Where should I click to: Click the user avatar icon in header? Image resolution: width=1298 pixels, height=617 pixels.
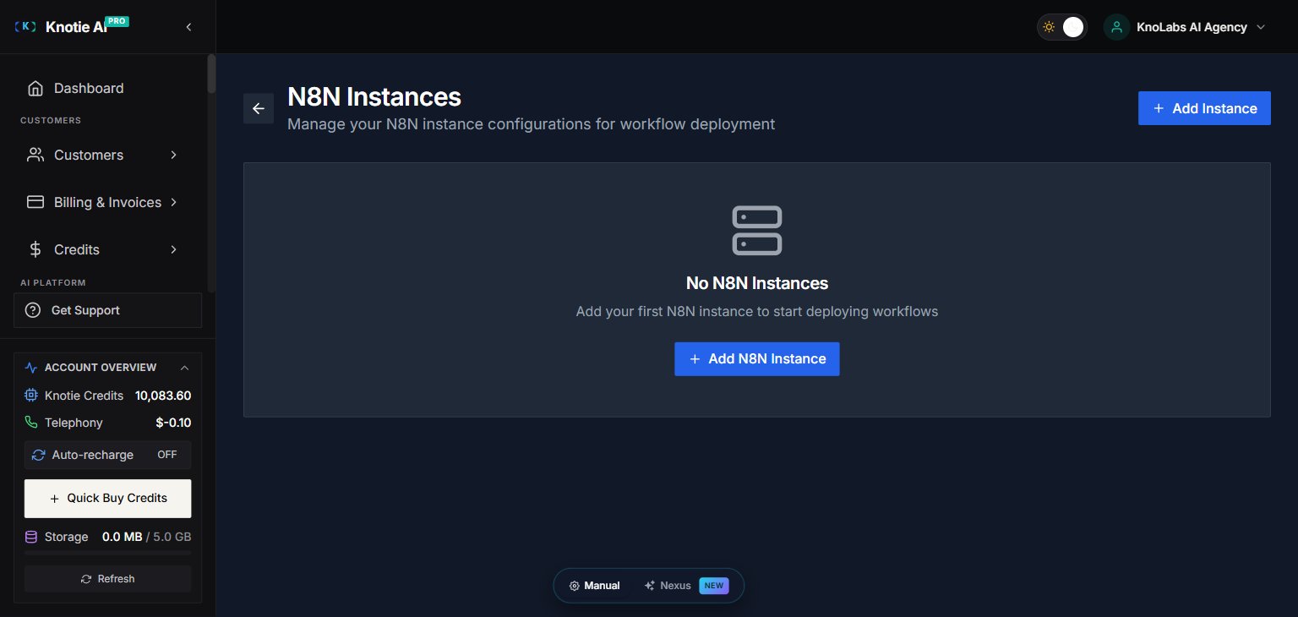[x=1117, y=27]
